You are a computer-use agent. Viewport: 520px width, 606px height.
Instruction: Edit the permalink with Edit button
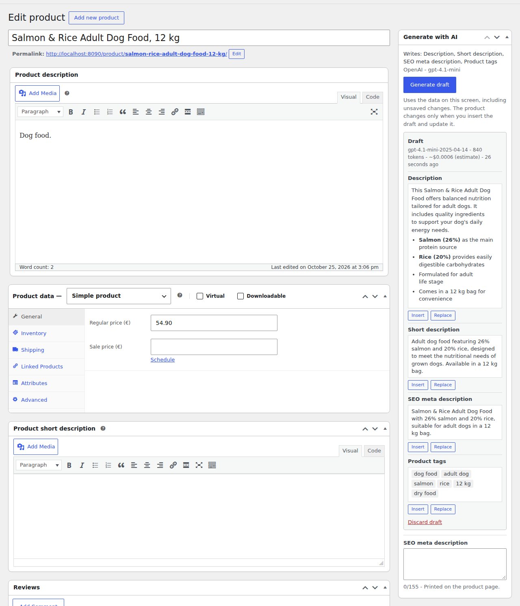click(236, 54)
